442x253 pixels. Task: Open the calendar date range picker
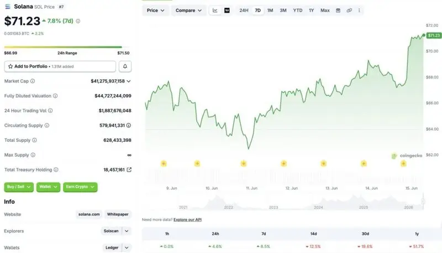click(338, 11)
